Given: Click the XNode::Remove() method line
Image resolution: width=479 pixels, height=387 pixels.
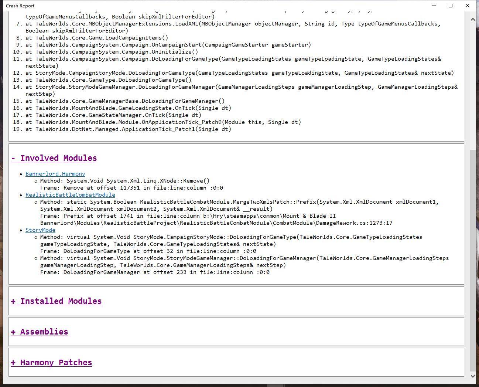Looking at the screenshot, I should (x=125, y=181).
